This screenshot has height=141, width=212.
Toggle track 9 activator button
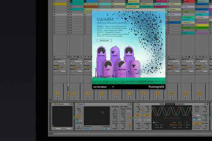(x=157, y=93)
